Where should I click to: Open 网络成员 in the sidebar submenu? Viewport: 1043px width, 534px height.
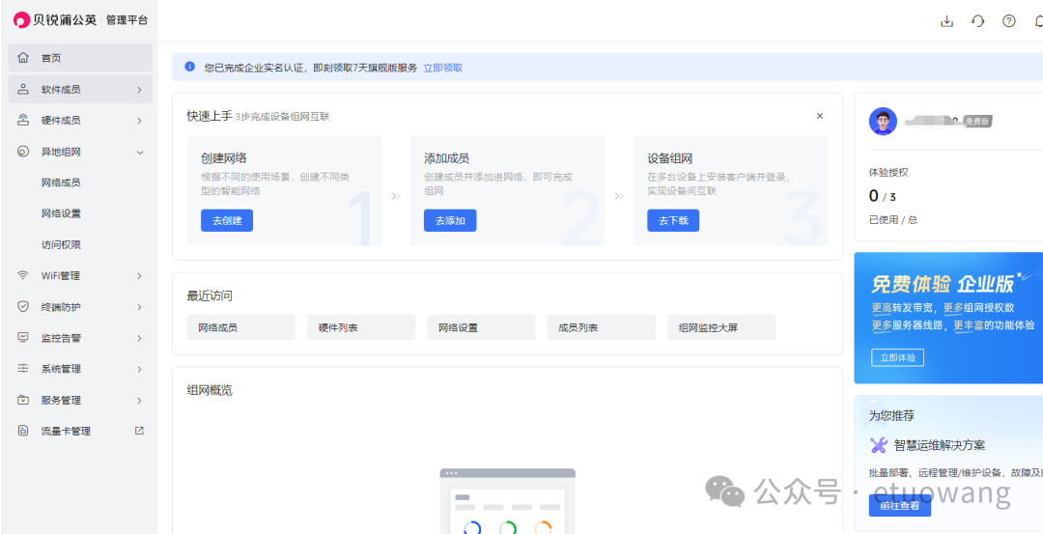tap(61, 183)
